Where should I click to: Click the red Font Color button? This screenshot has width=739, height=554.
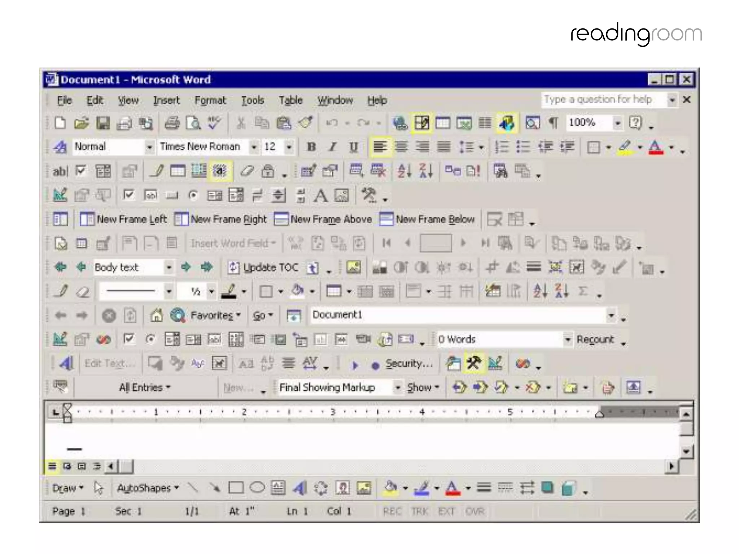coord(656,147)
